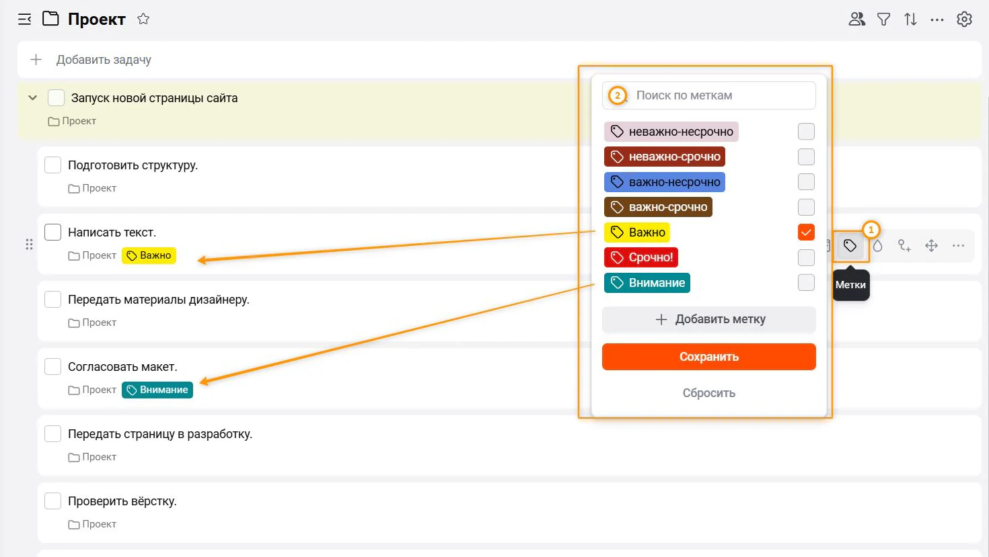Uncheck the Важно label checkbox

(806, 232)
